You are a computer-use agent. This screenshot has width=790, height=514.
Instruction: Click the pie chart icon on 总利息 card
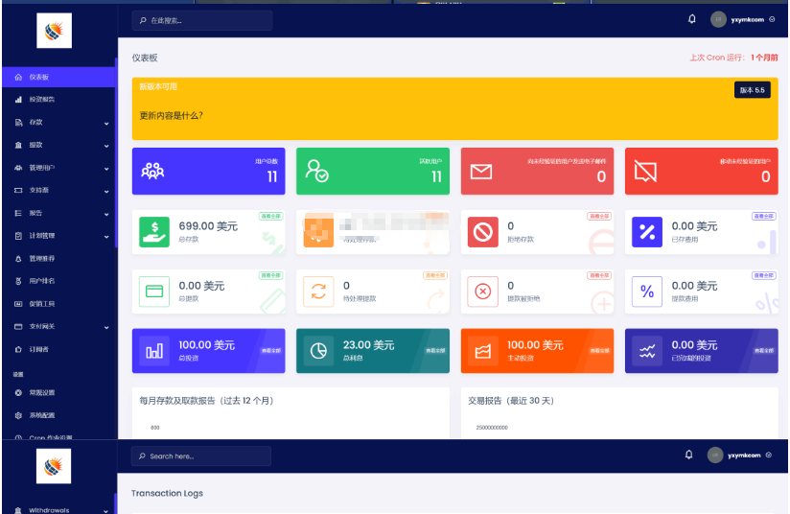point(318,351)
